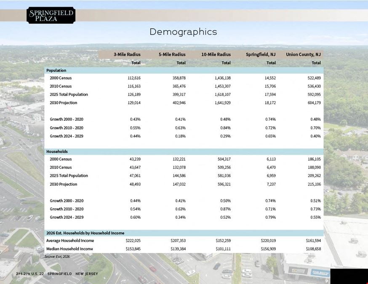368x284 pixels.
Task: Click the Households section heading
Action: (x=57, y=151)
